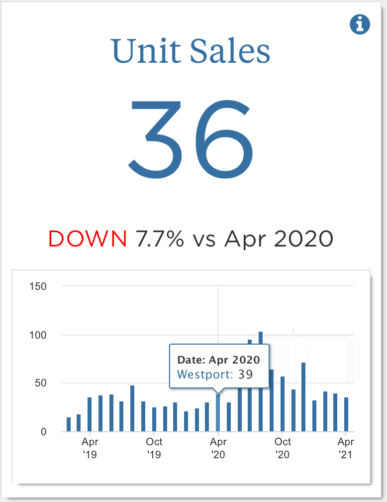Select the last bar, Apr 2021
The width and height of the screenshot is (387, 502).
click(346, 414)
